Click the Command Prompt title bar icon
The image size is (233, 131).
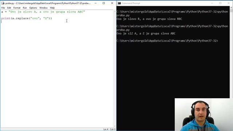click(x=119, y=3)
